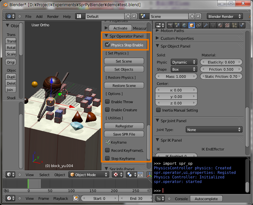The height and width of the screenshot is (205, 253).
Task: Collapse the Spr IK Panel
Action: [157, 140]
